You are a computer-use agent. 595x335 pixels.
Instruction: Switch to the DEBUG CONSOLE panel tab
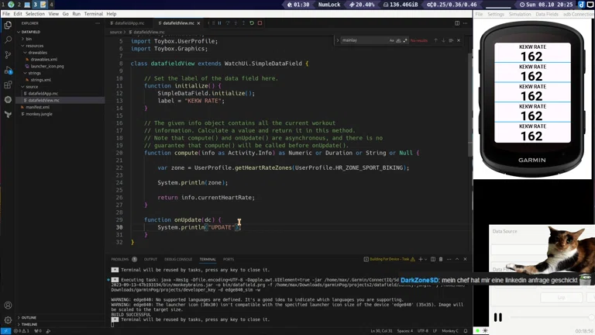click(x=178, y=259)
